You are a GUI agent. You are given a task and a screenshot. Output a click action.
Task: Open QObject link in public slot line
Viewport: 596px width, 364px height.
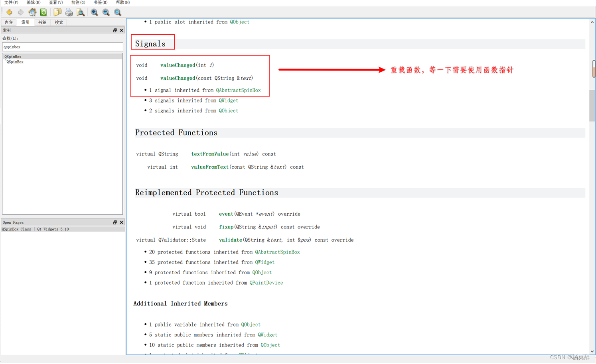(x=239, y=22)
